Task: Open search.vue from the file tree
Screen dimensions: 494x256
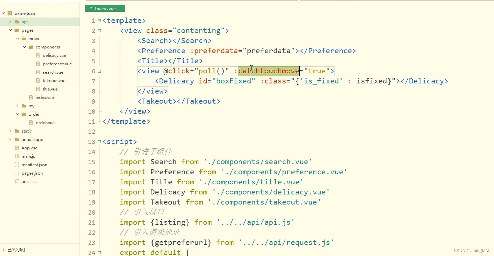Action: click(53, 72)
